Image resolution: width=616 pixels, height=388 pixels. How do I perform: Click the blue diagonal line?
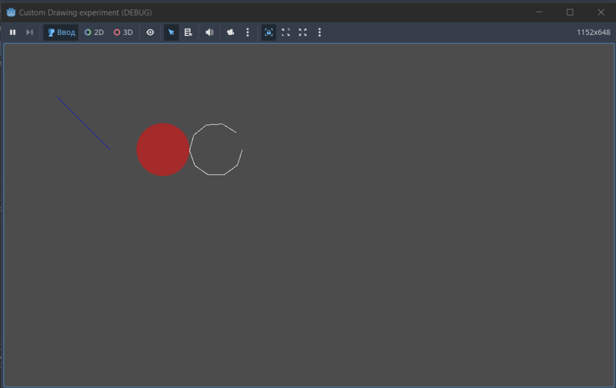click(x=84, y=123)
